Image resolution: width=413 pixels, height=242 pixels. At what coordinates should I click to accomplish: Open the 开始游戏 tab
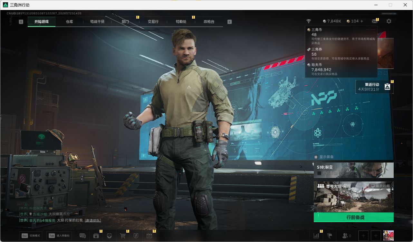[x=42, y=22]
